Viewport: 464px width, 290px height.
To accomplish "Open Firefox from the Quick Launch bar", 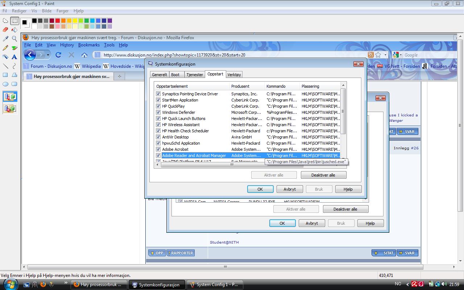I will tap(43, 285).
